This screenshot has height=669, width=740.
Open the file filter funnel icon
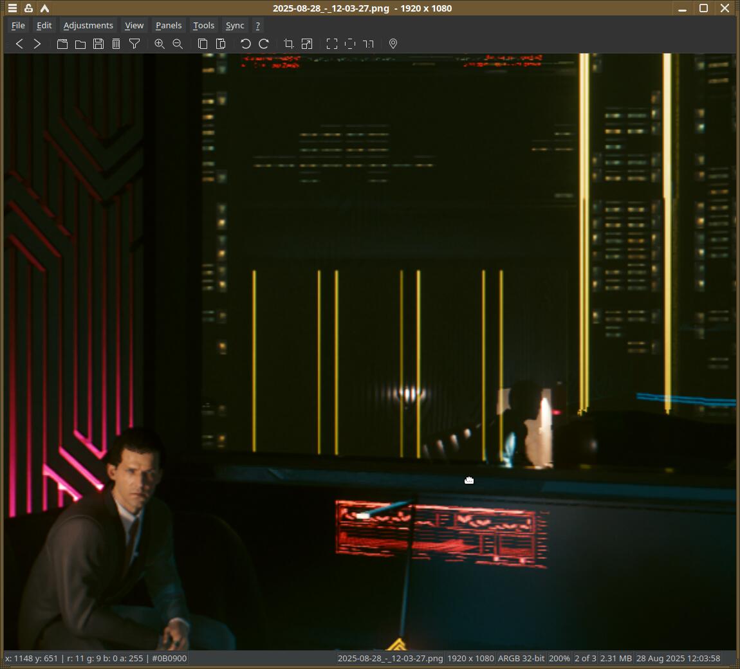coord(134,44)
